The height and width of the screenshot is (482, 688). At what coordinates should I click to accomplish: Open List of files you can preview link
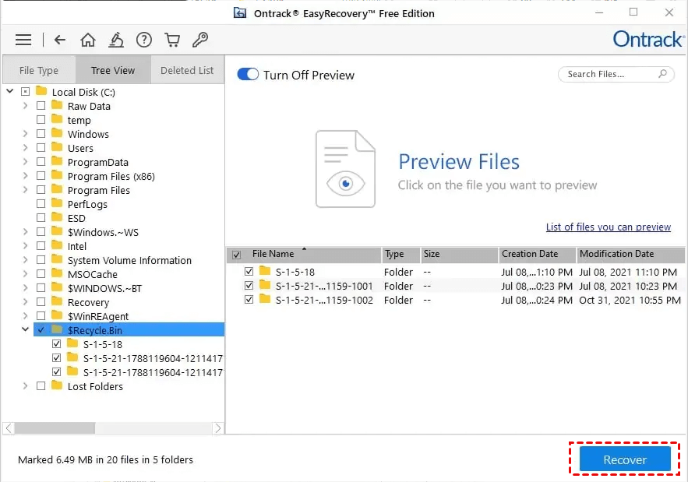(609, 227)
